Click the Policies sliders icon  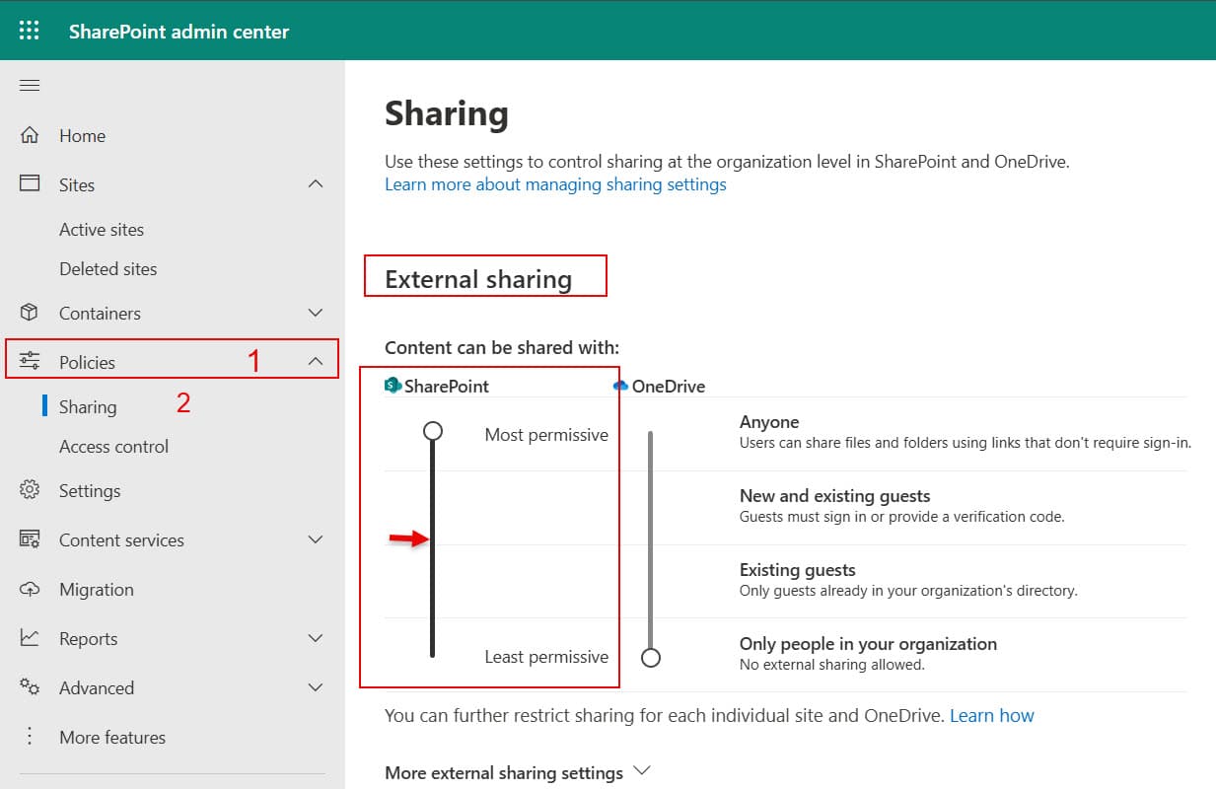click(30, 361)
